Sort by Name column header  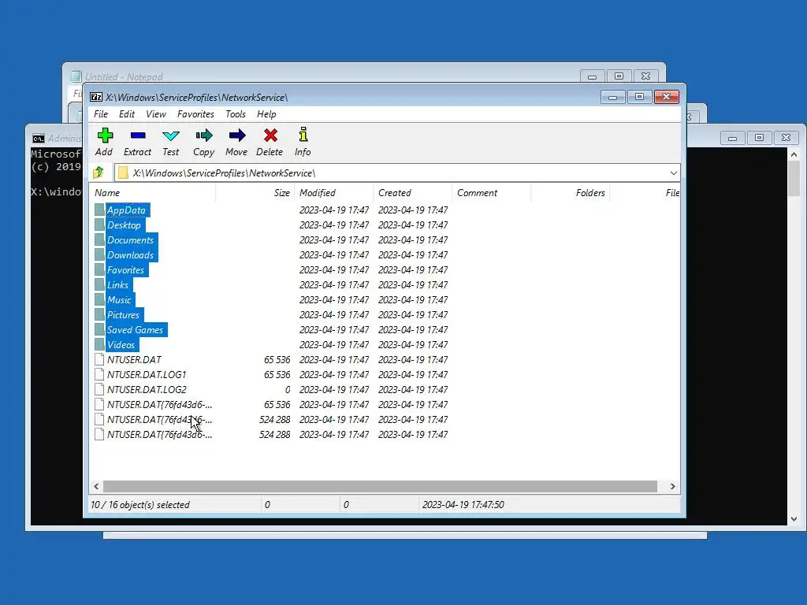[154, 193]
